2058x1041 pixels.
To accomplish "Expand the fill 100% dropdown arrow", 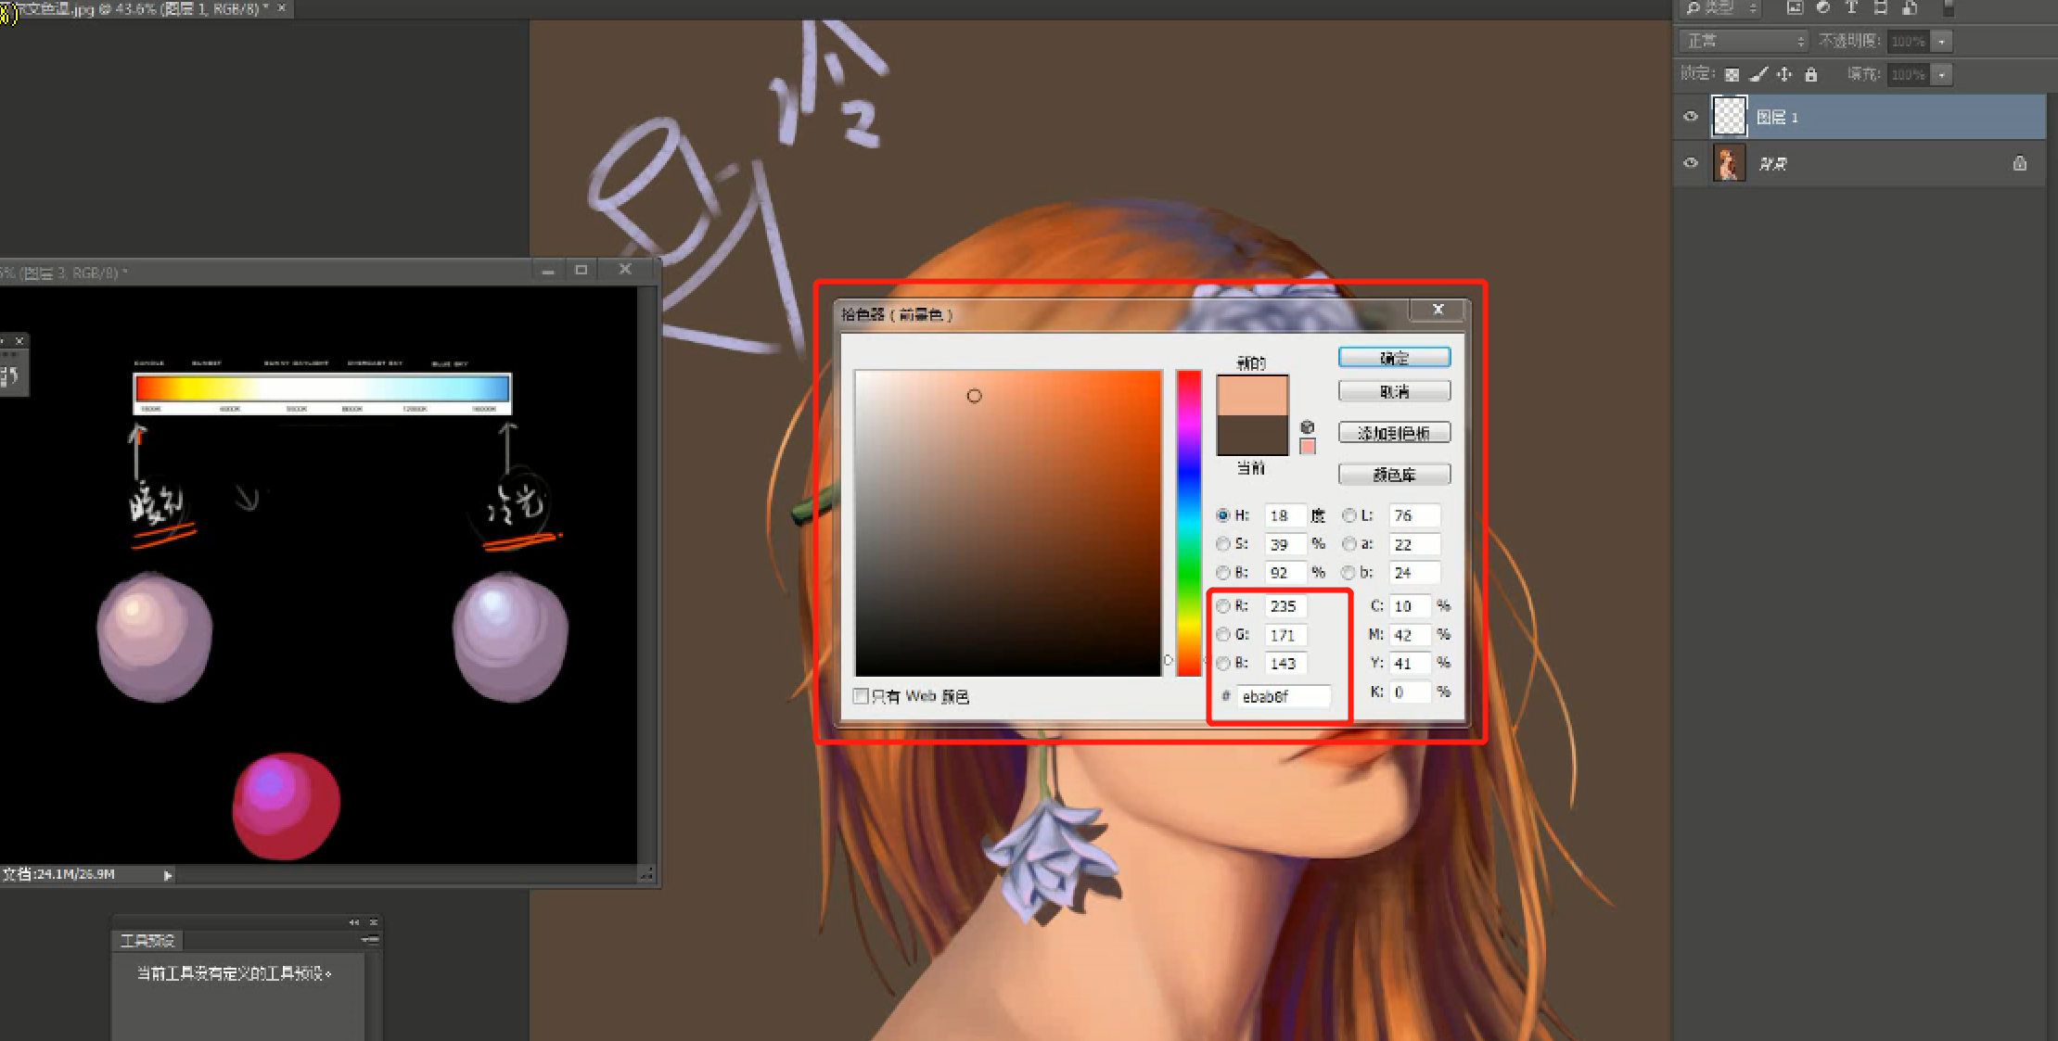I will tap(1942, 75).
